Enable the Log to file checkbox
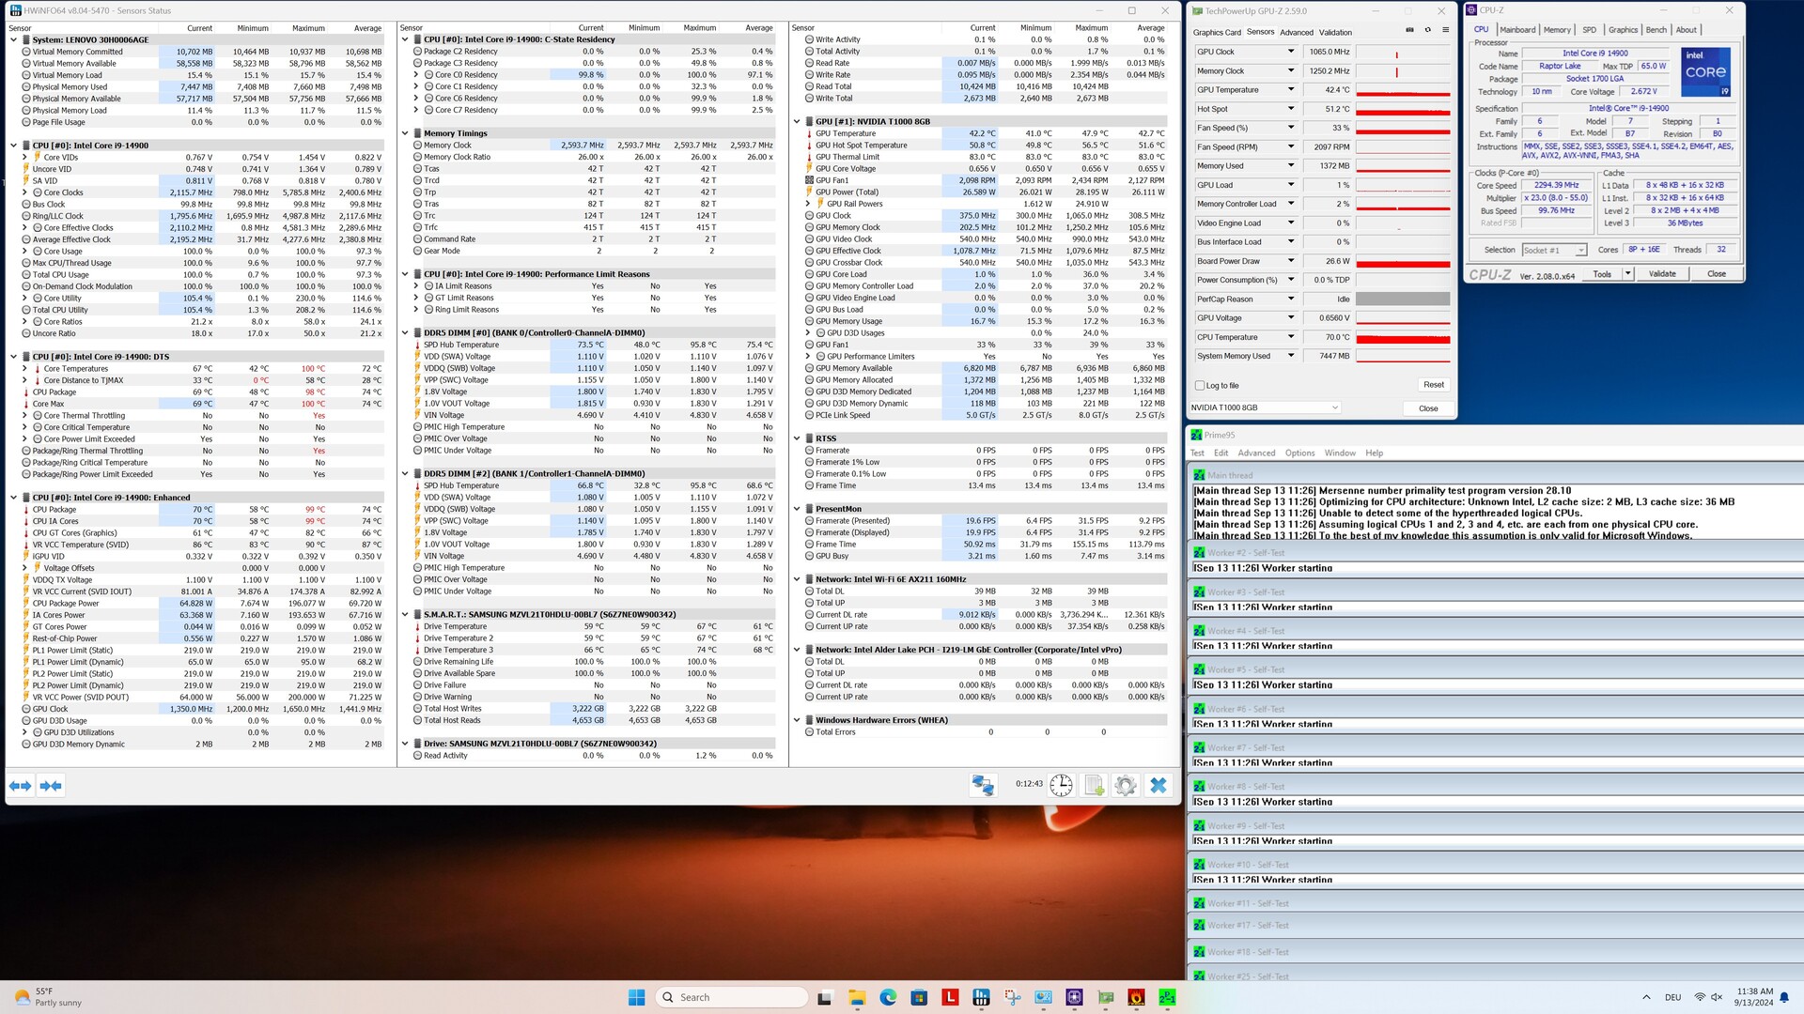Screen dimensions: 1804x1014 [1200, 386]
